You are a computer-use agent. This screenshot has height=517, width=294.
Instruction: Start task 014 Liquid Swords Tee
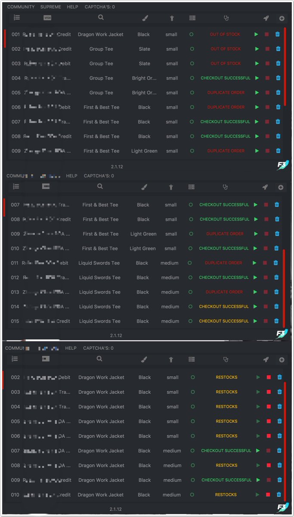[x=256, y=307]
